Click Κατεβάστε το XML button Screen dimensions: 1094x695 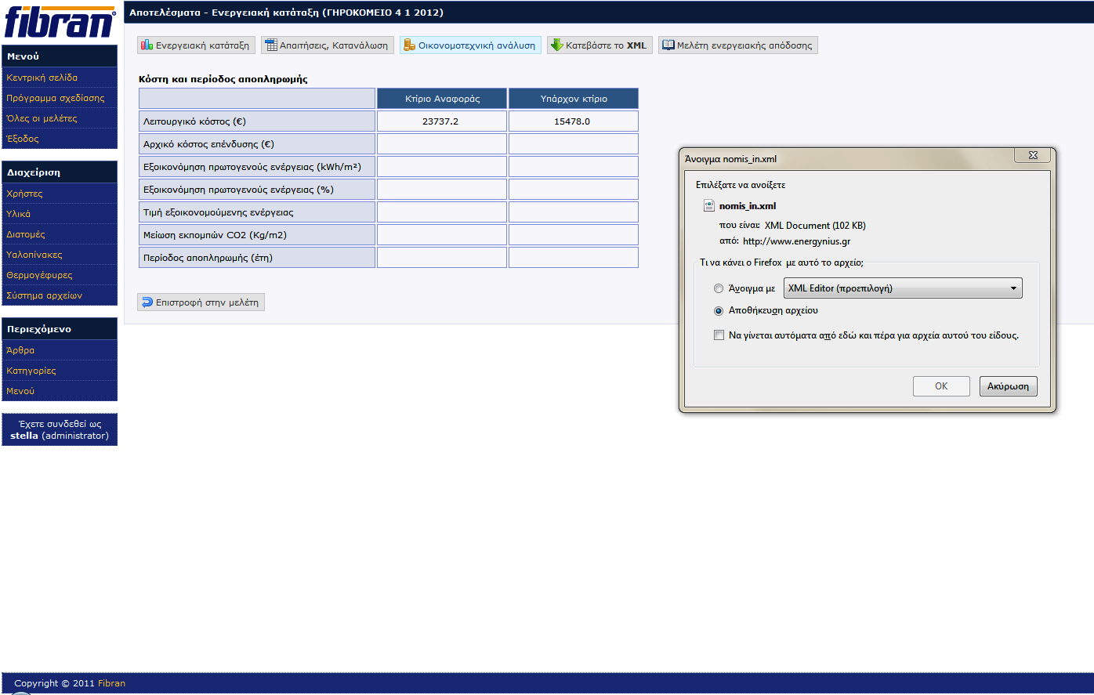(600, 45)
